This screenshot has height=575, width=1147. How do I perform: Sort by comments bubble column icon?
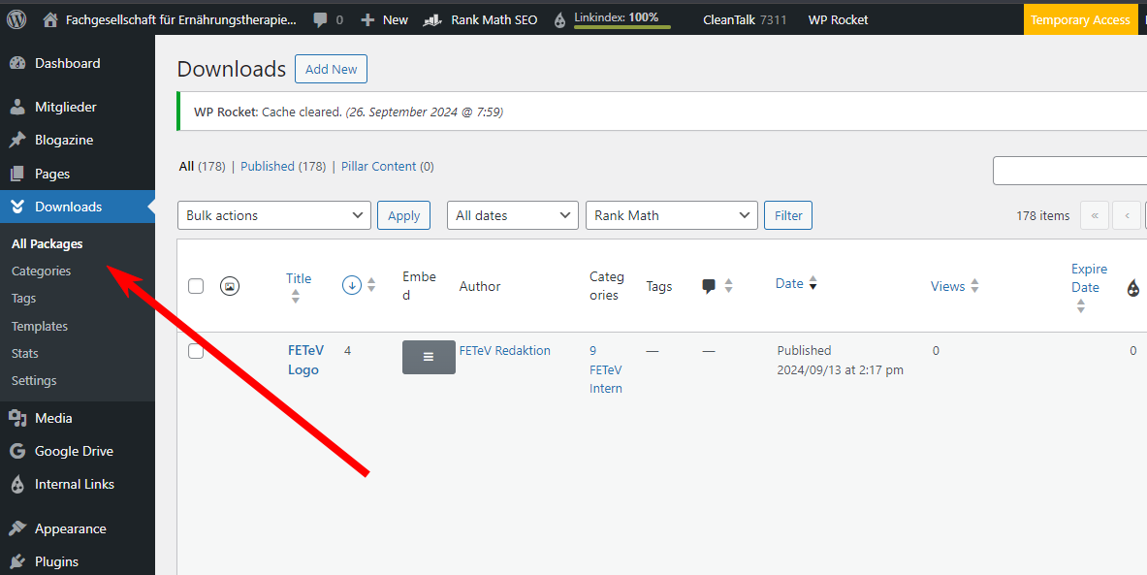tap(709, 286)
